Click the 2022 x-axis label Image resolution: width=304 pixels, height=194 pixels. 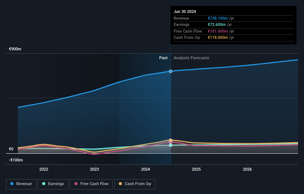[44, 169]
